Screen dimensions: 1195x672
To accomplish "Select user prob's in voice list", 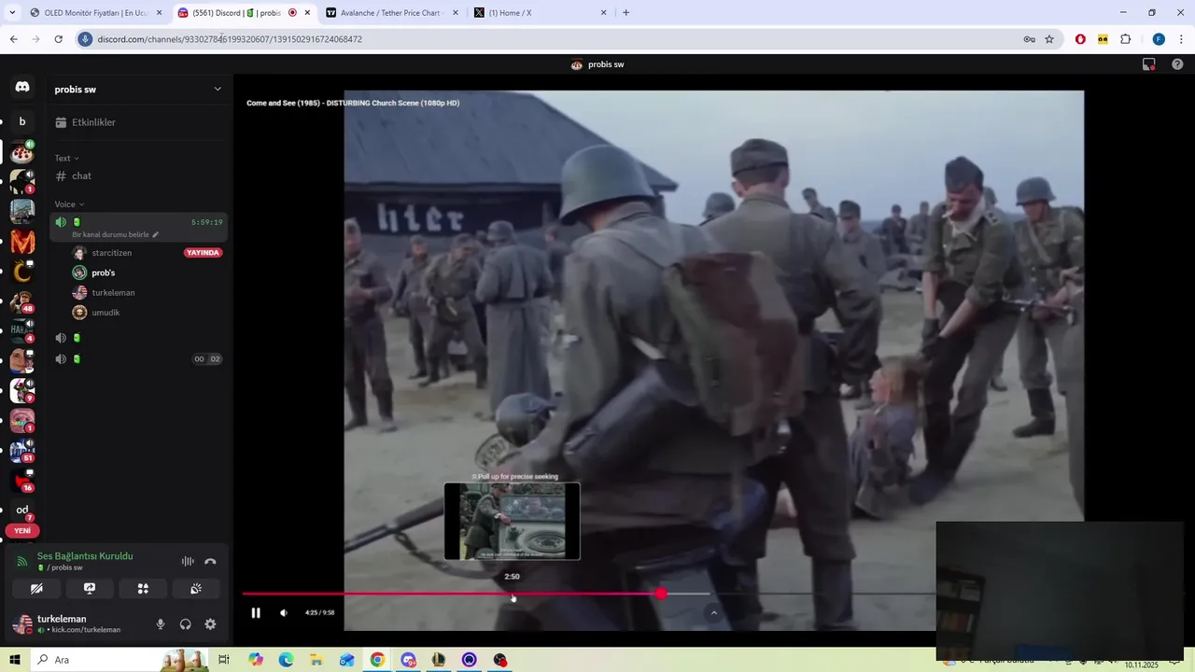I will tap(103, 273).
